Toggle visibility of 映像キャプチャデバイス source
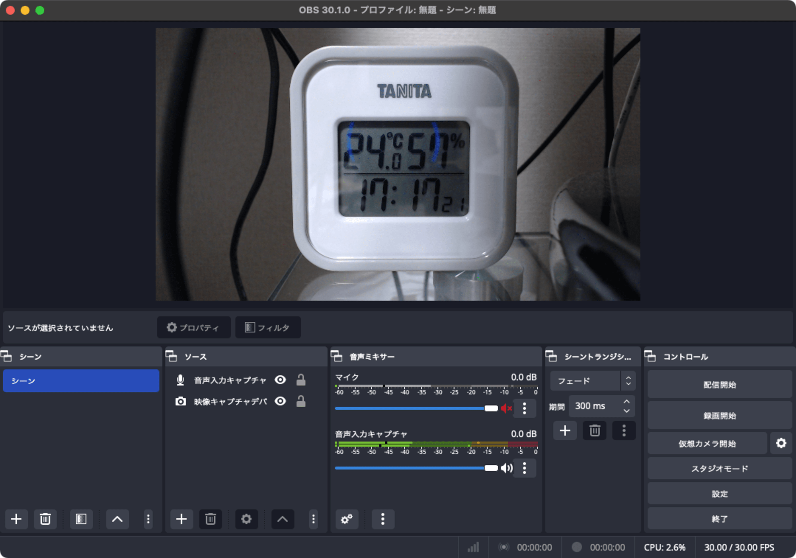 pyautogui.click(x=280, y=401)
